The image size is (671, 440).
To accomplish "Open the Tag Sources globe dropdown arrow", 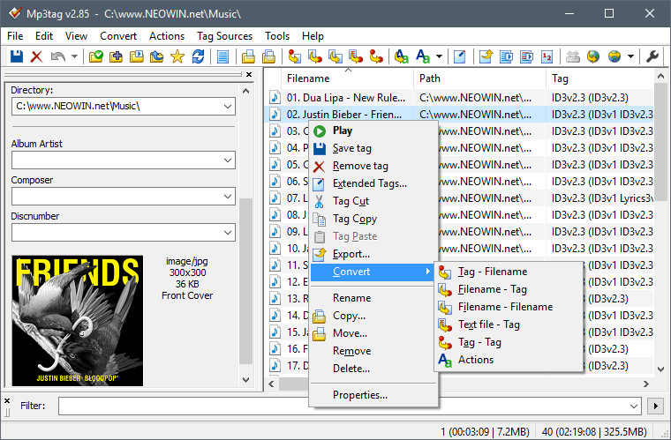I will (630, 56).
